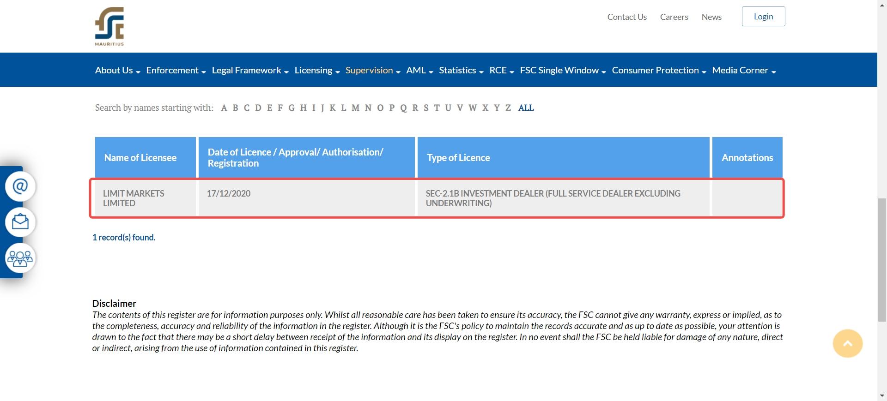Open the Statistics dropdown
Screen dimensions: 887x401
pos(461,70)
